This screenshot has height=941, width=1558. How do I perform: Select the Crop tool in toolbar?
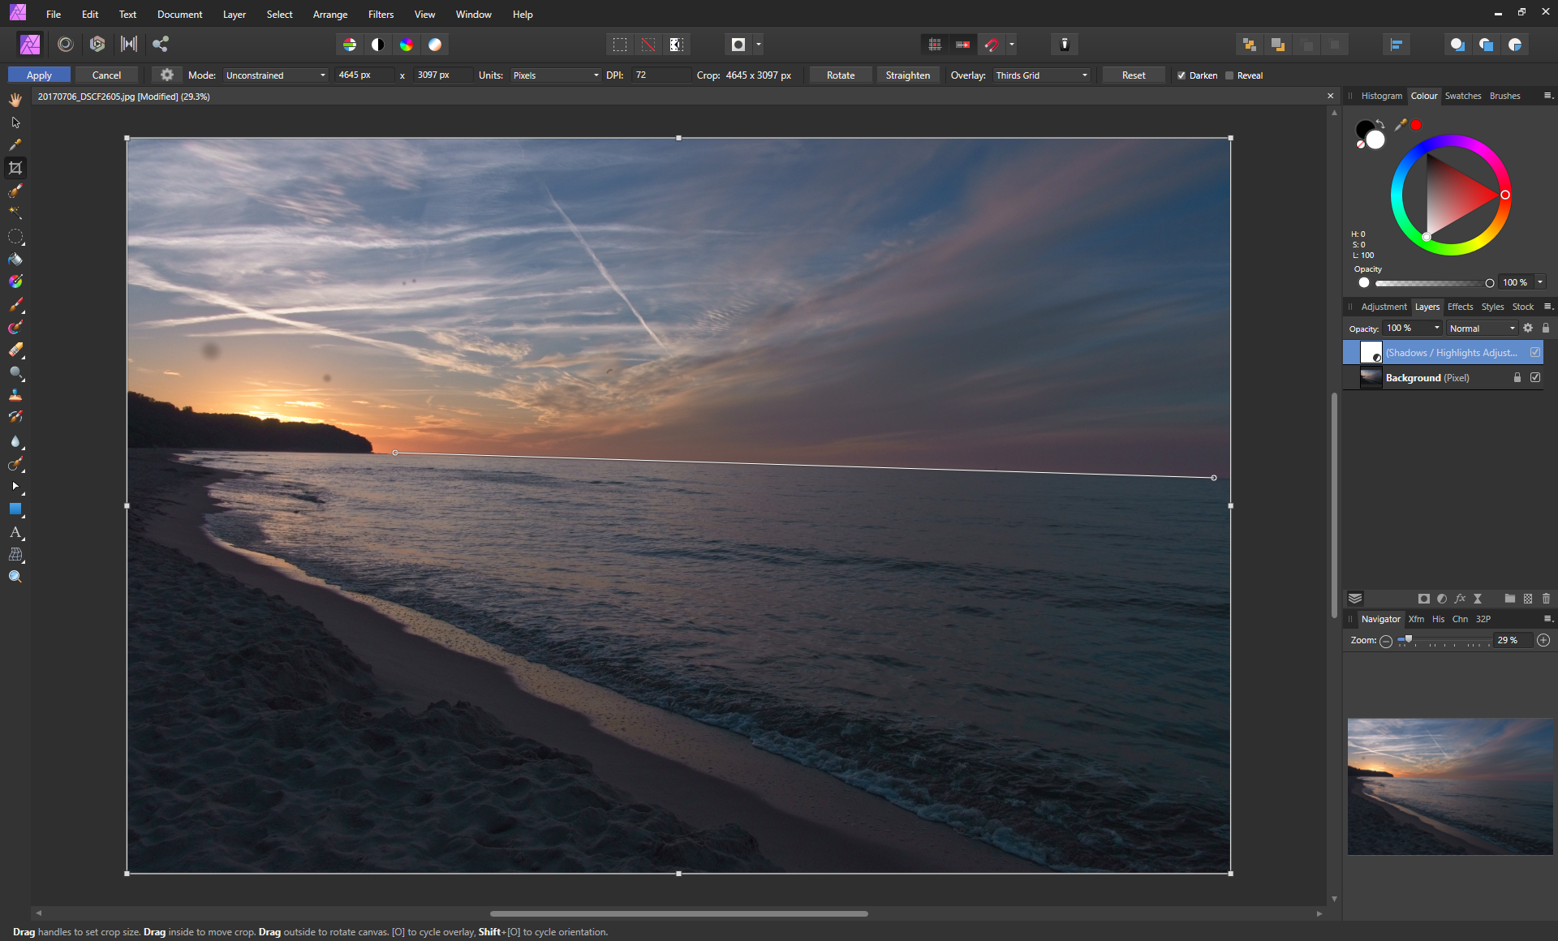click(x=15, y=168)
